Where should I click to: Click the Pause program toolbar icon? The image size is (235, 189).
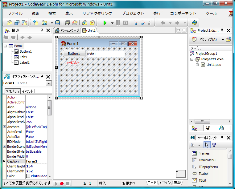tap(118, 23)
